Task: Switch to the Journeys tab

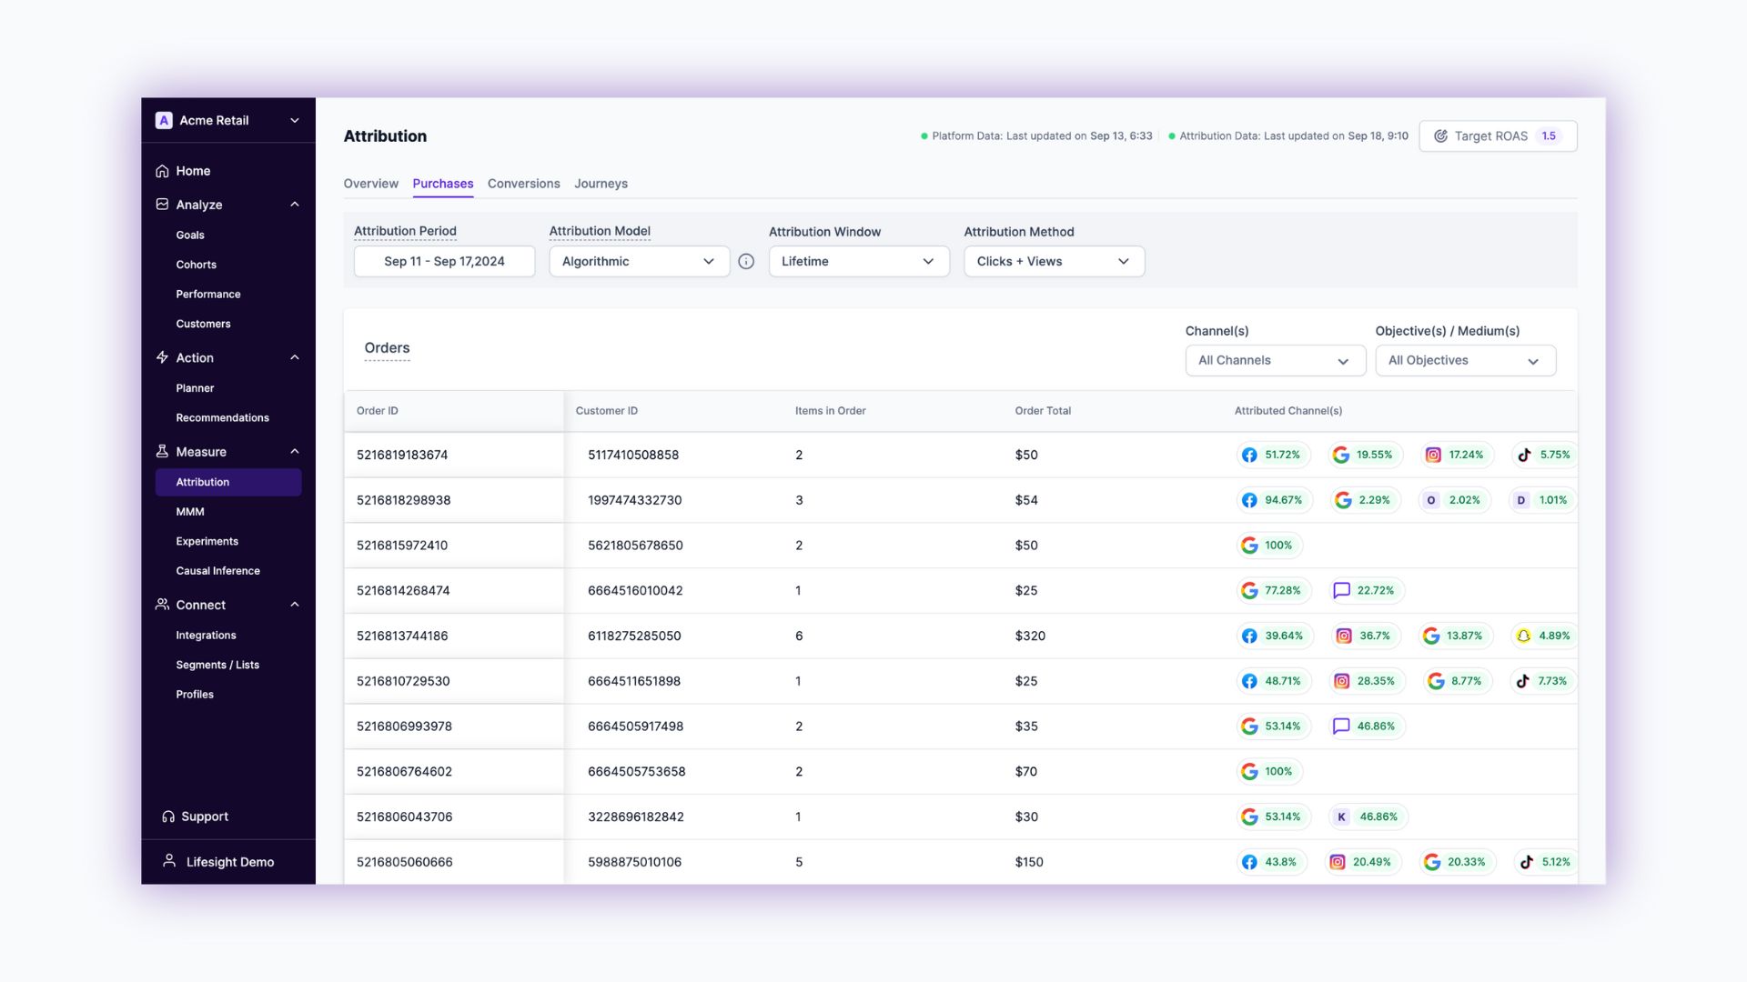Action: (x=601, y=184)
